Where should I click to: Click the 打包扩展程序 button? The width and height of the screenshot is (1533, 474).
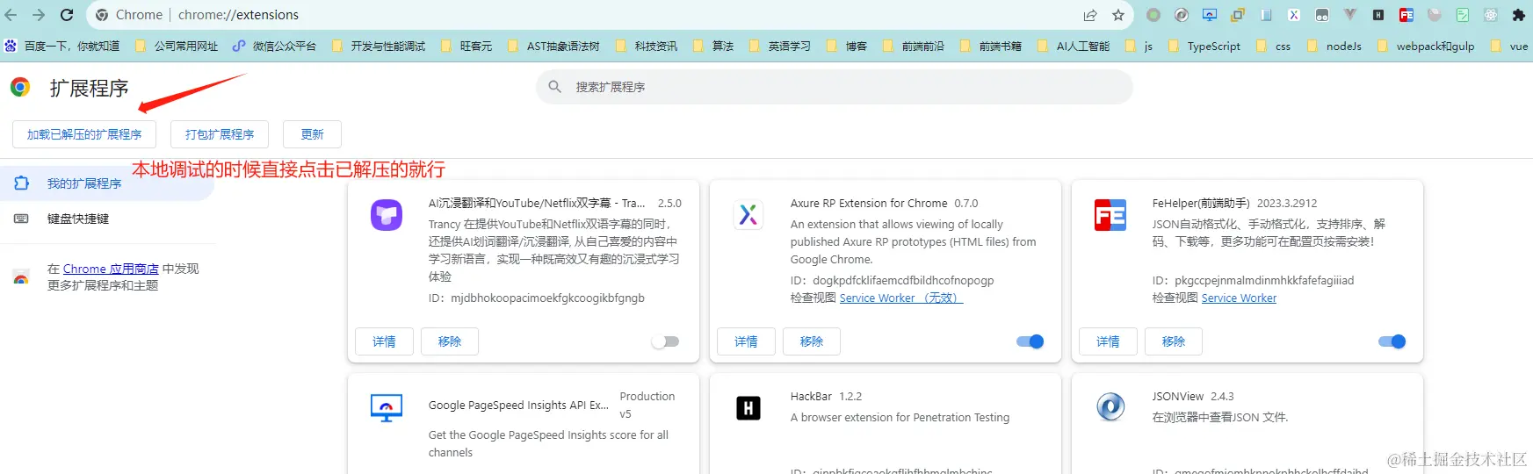(x=220, y=134)
